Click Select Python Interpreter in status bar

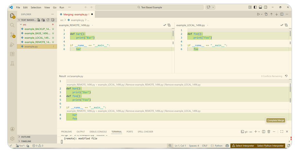click(x=270, y=146)
